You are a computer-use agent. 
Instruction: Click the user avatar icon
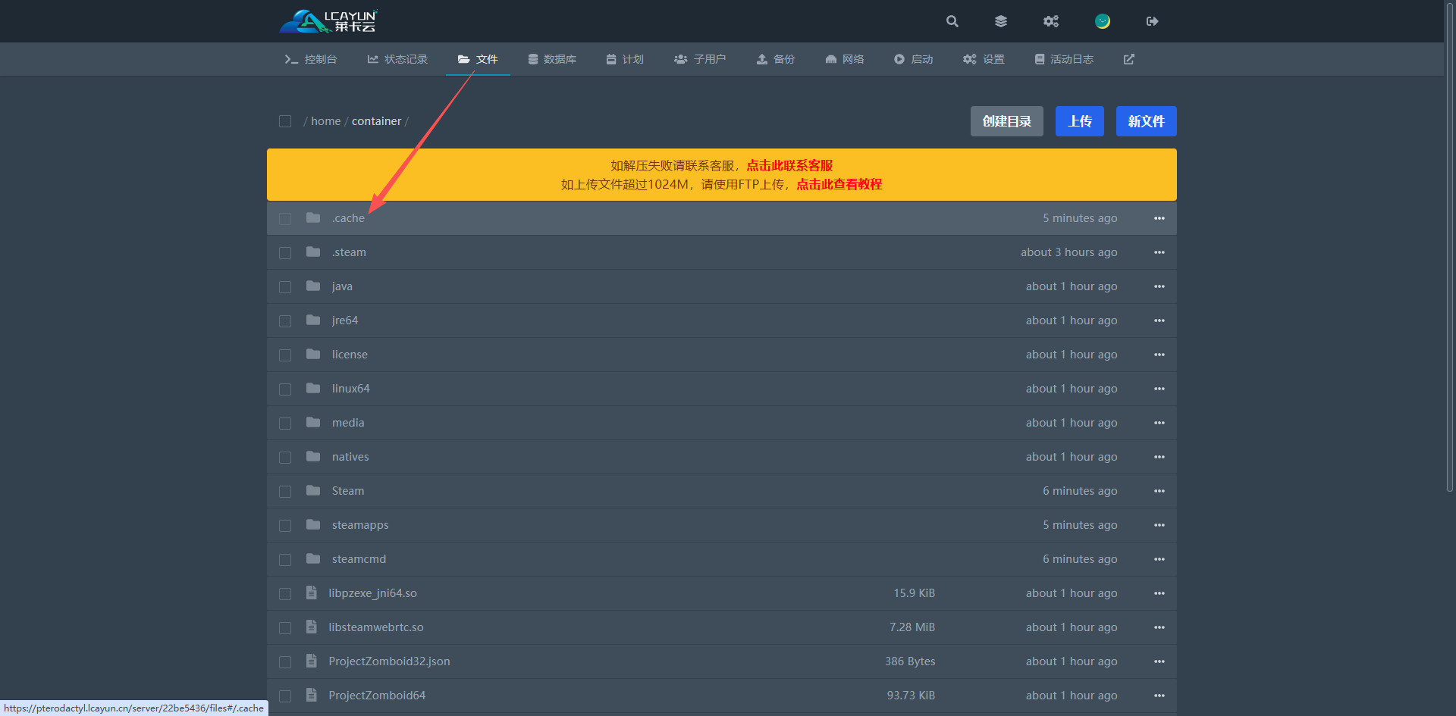point(1102,21)
